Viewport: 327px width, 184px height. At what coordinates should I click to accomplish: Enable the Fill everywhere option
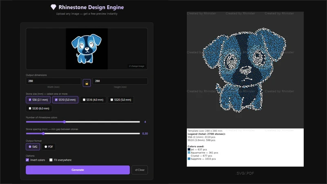tap(51, 160)
